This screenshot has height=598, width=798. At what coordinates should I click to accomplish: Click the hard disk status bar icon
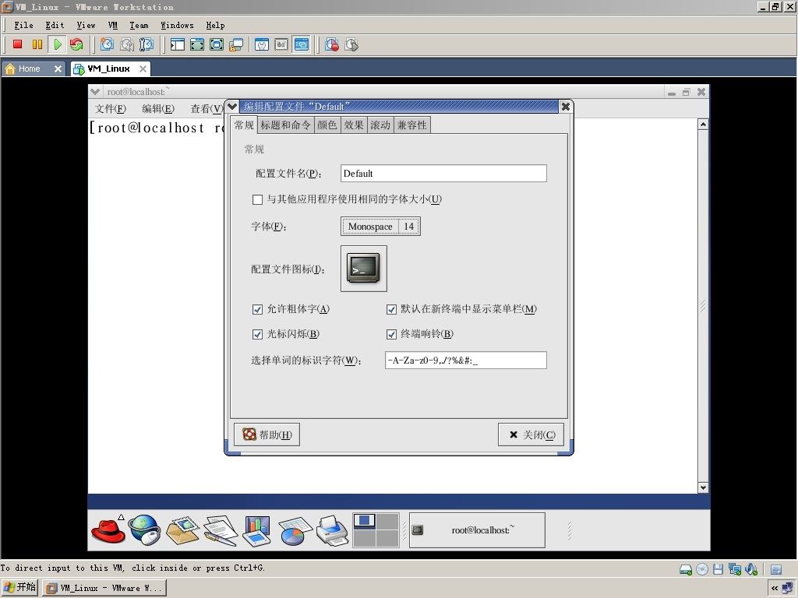click(x=686, y=569)
